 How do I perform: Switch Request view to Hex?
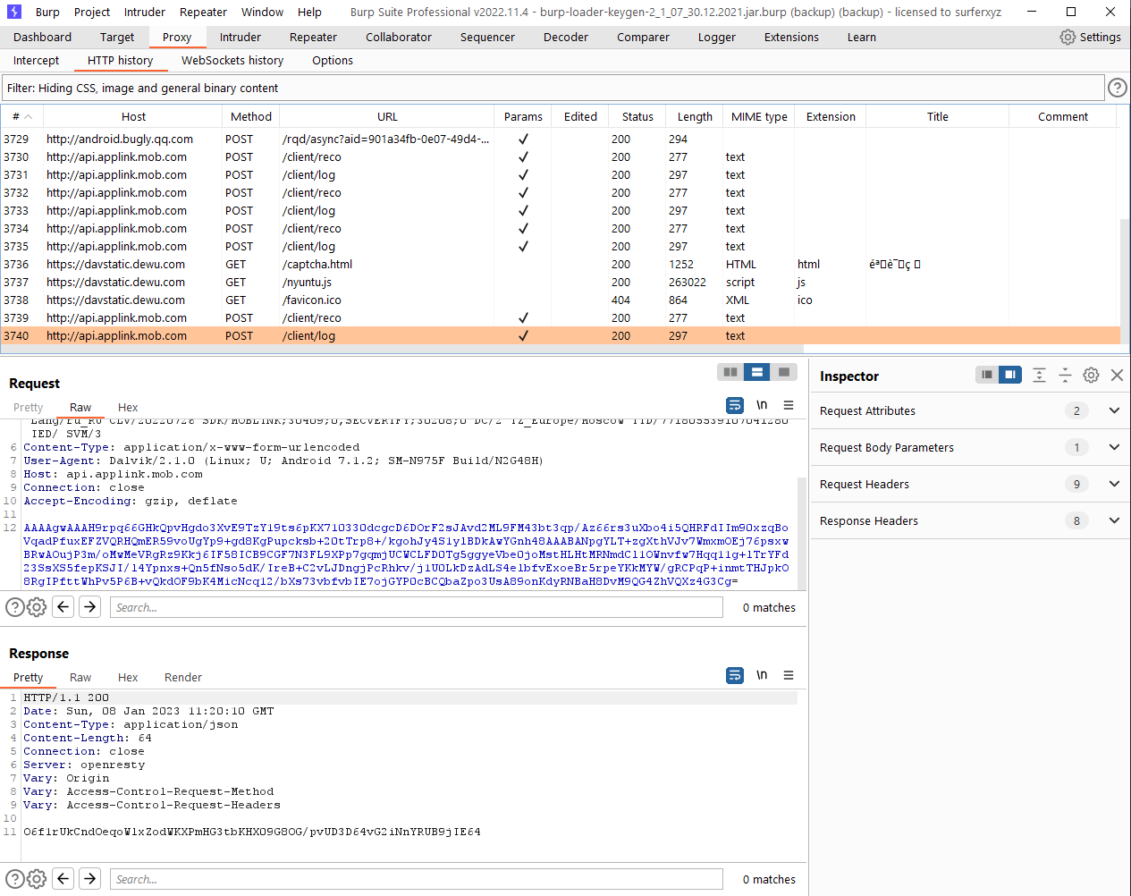point(128,407)
